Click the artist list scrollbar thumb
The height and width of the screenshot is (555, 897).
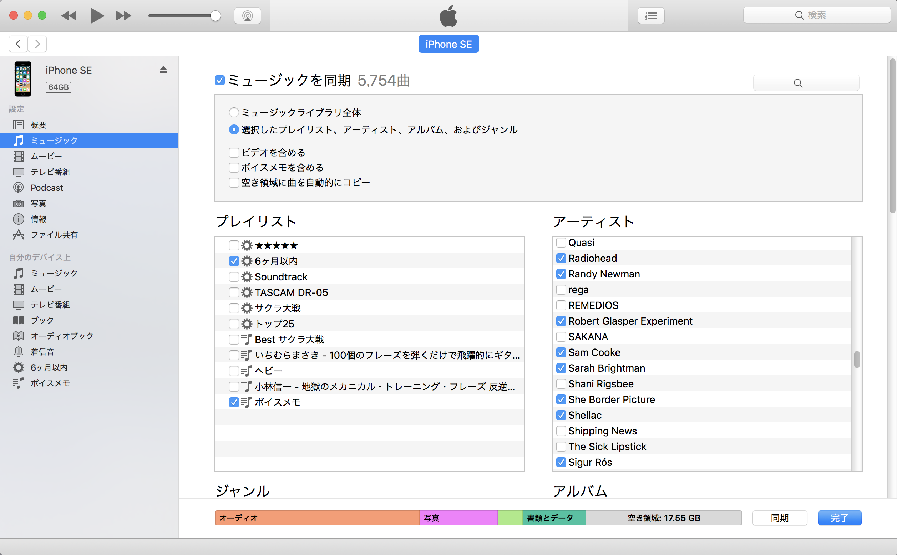(857, 359)
